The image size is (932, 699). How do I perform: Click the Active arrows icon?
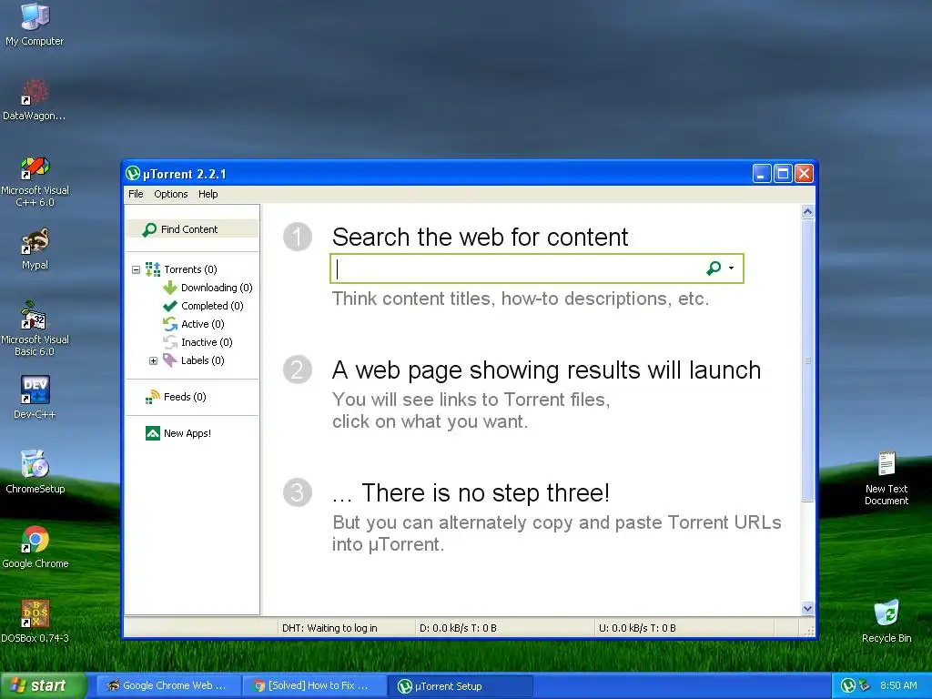pos(170,324)
